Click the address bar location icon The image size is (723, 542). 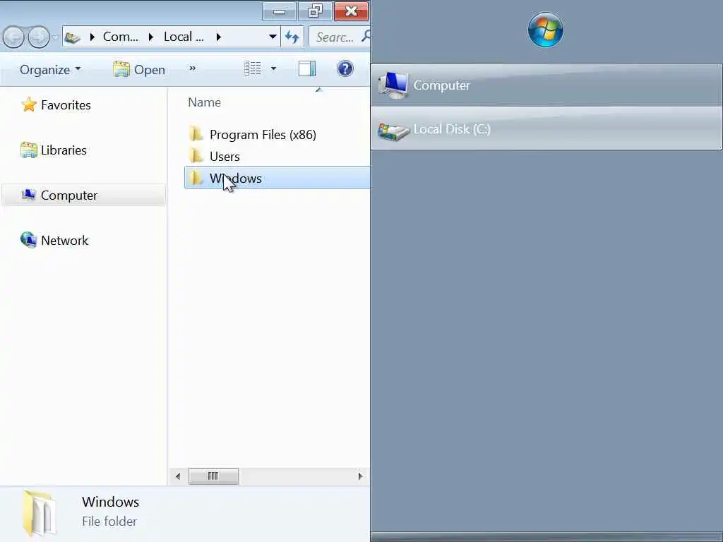point(72,37)
